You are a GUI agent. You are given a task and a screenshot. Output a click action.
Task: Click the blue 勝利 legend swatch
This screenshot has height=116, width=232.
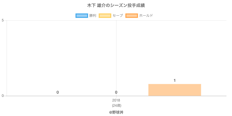pos(81,16)
